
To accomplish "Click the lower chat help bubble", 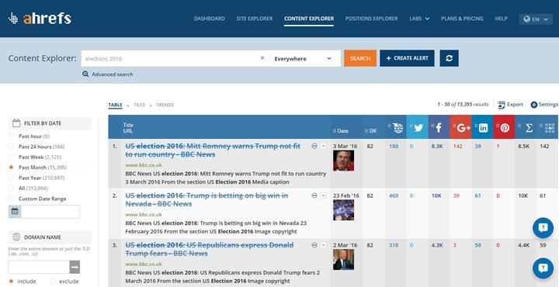I will click(543, 268).
